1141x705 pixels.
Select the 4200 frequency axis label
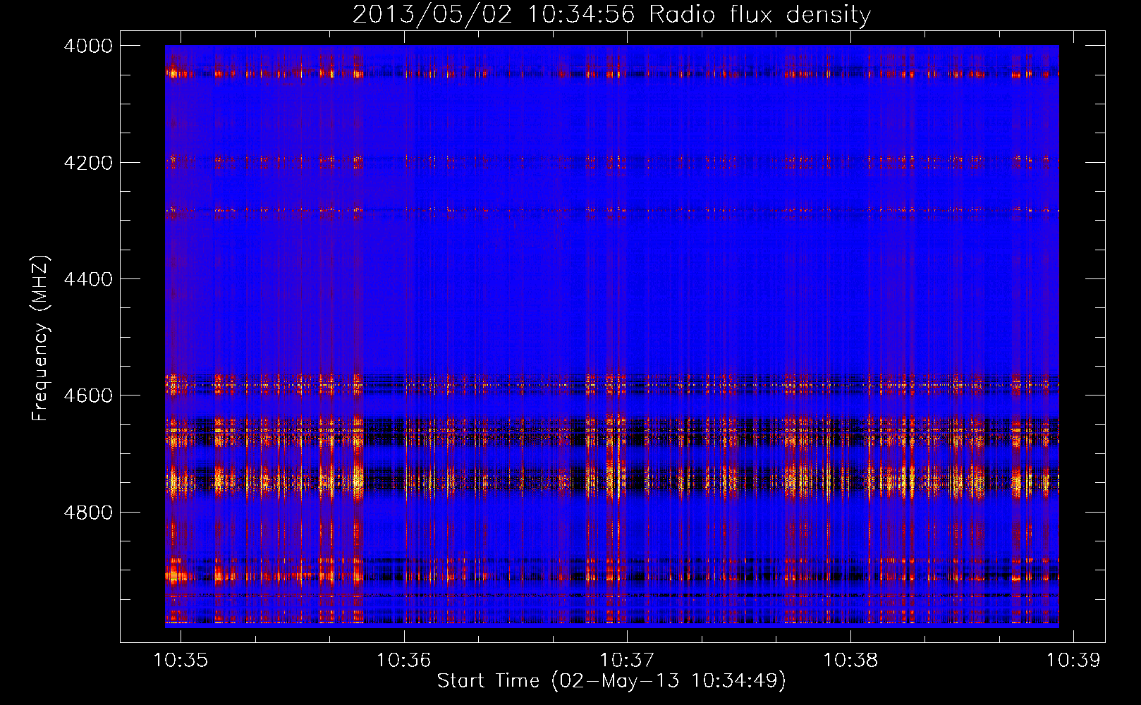[x=88, y=163]
